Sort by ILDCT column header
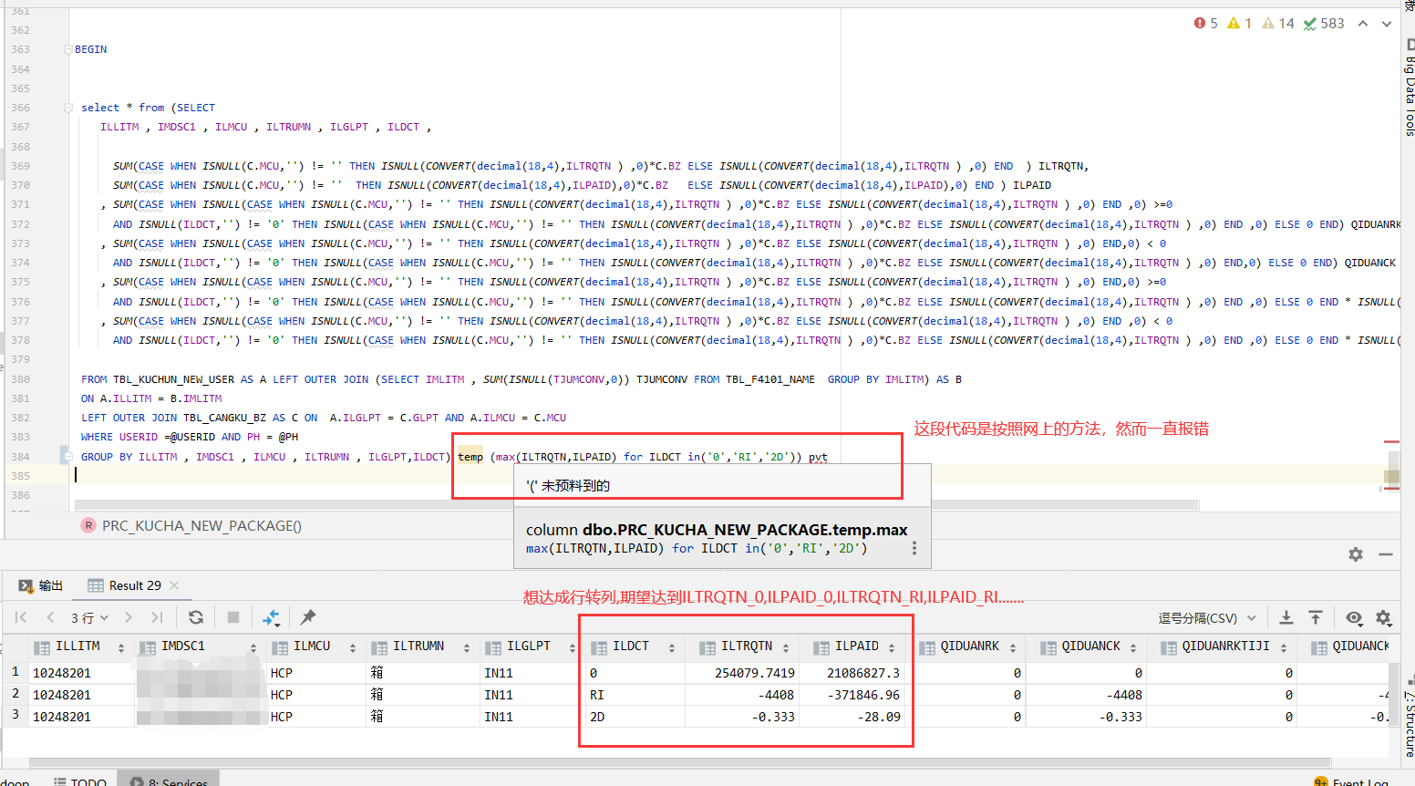The image size is (1415, 786). pyautogui.click(x=634, y=646)
